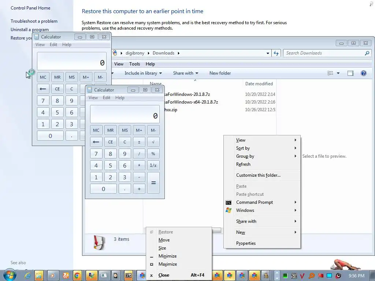The image size is (375, 281).
Task: Click the 1/x key on the Calculator
Action: point(153,165)
